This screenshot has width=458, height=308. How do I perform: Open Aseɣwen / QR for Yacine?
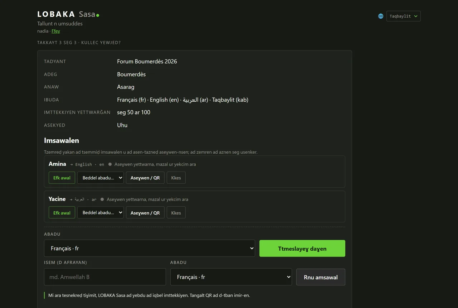pyautogui.click(x=145, y=213)
